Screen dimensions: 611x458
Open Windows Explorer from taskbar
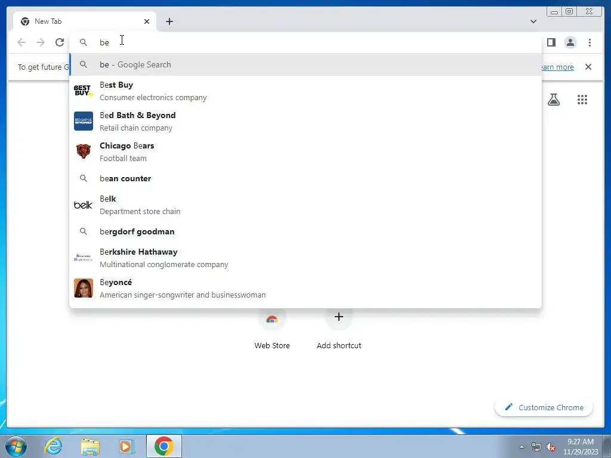(90, 446)
